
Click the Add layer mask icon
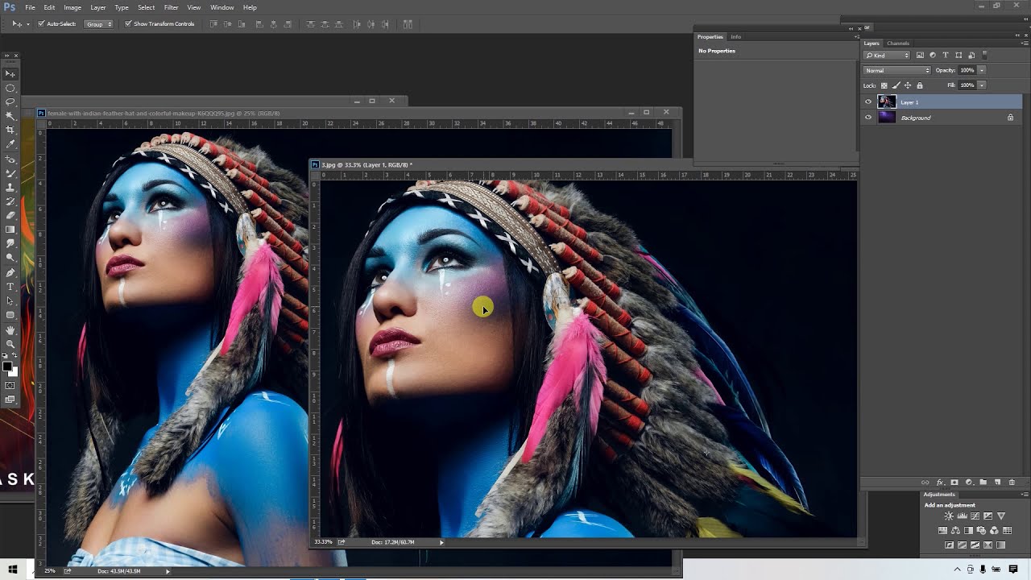[x=954, y=483]
